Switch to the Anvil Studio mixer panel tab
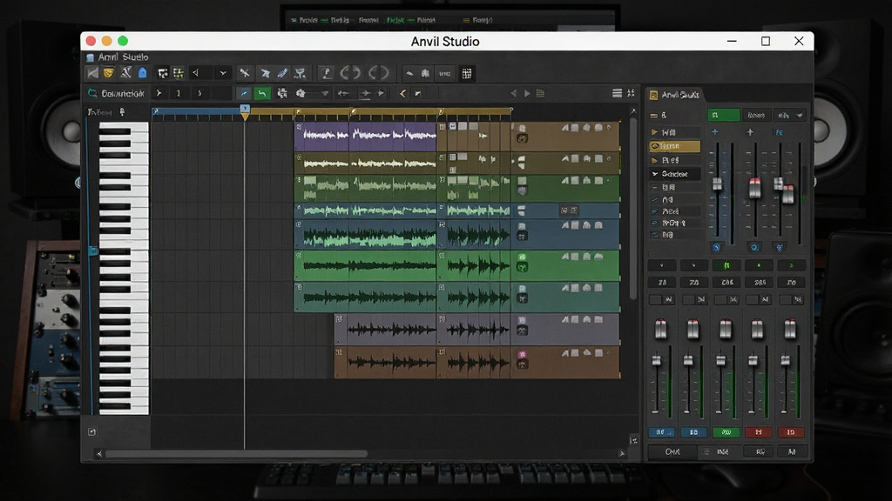This screenshot has height=501, width=892. pyautogui.click(x=675, y=95)
